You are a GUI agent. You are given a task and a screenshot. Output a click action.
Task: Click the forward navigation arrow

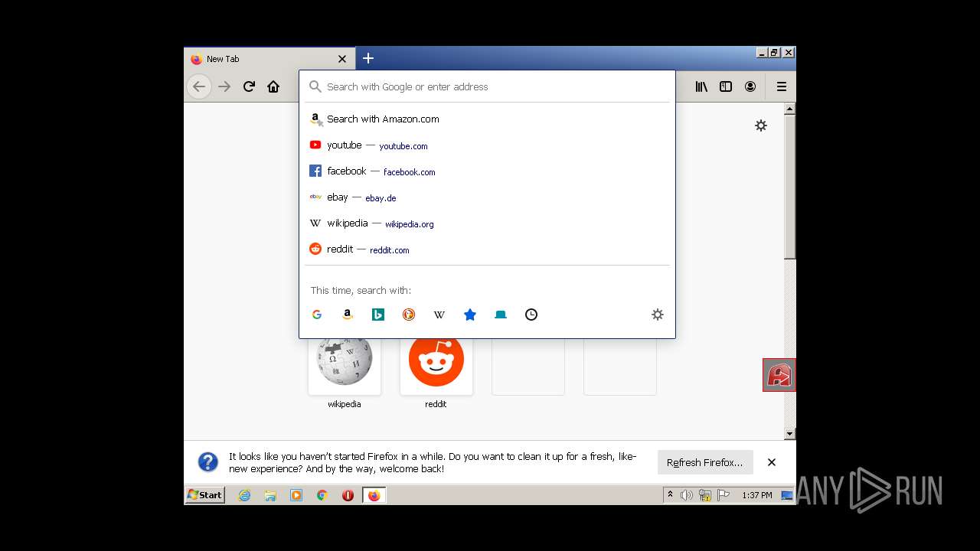(224, 86)
